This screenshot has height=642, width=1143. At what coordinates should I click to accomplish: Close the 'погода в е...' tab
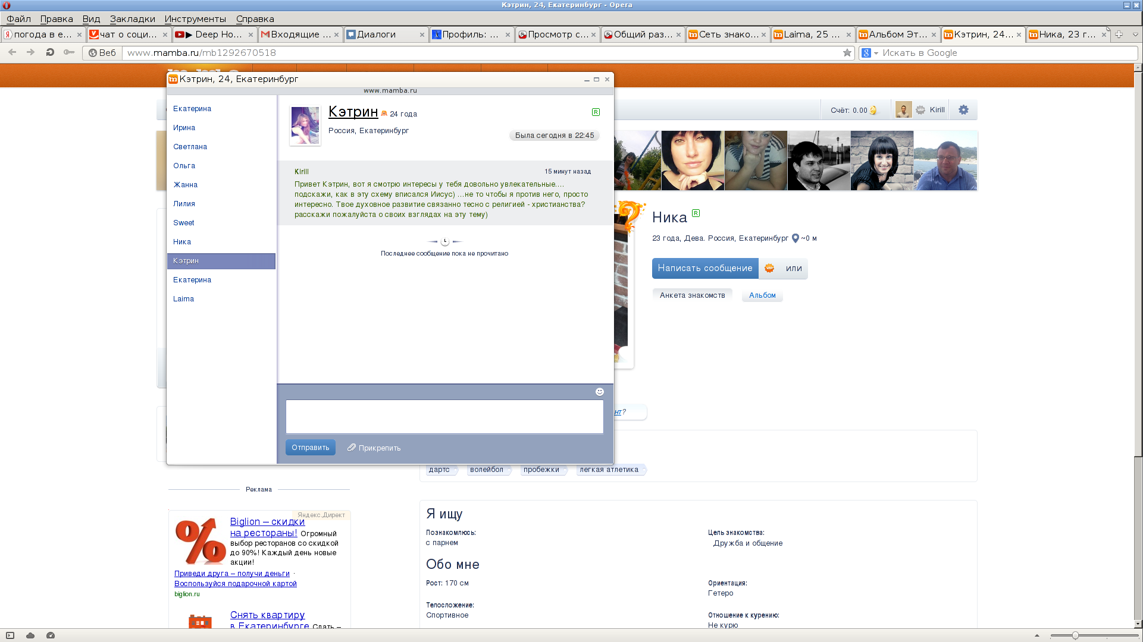79,34
